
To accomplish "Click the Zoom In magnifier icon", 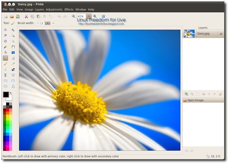I will (95, 16).
